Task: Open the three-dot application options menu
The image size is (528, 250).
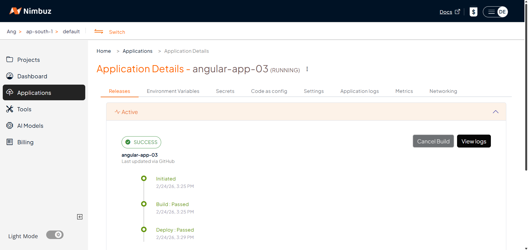Action: 307,69
